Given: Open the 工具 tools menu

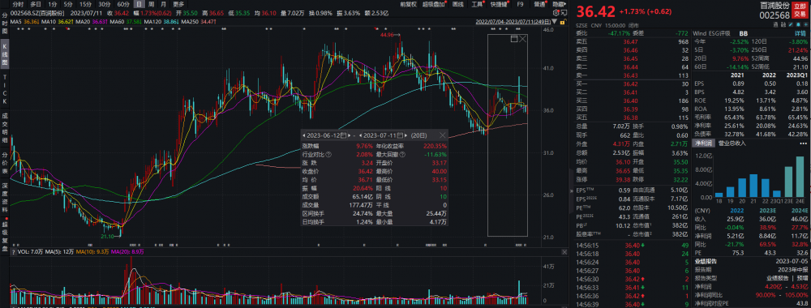Looking at the screenshot, I should click(477, 4).
